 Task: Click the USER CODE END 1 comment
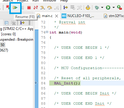click(79, 58)
